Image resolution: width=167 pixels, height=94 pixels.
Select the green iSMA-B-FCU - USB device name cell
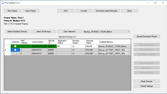coord(39,46)
